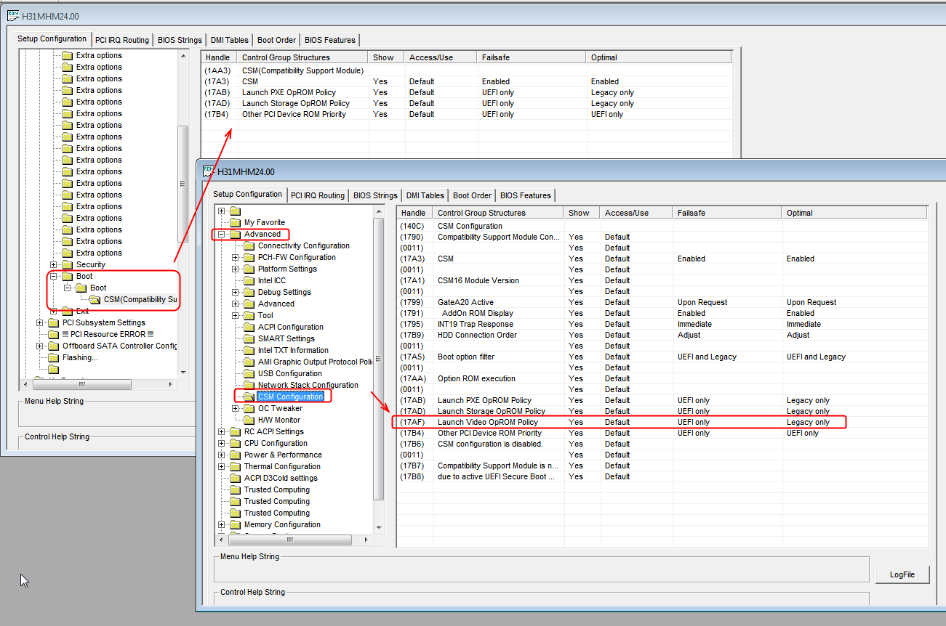This screenshot has height=626, width=946.
Task: Click the ACPI D3Cold settings folder icon
Action: click(x=236, y=478)
